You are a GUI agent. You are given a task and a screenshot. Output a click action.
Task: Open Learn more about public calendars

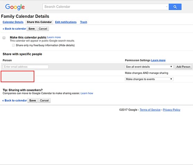[54, 37]
